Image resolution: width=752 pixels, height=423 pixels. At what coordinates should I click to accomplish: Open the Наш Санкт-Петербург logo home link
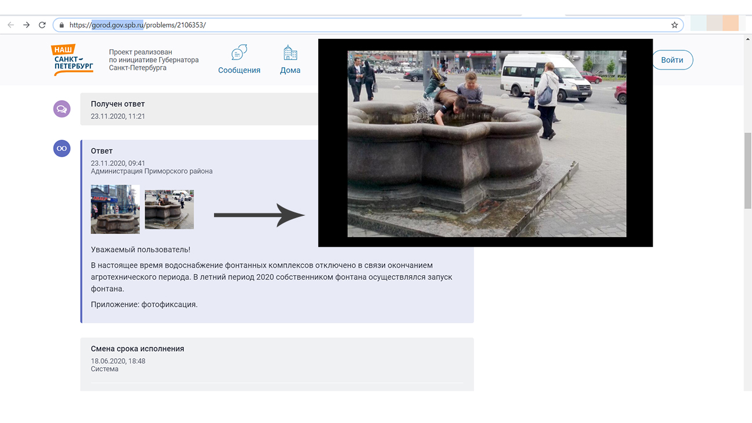coord(72,60)
